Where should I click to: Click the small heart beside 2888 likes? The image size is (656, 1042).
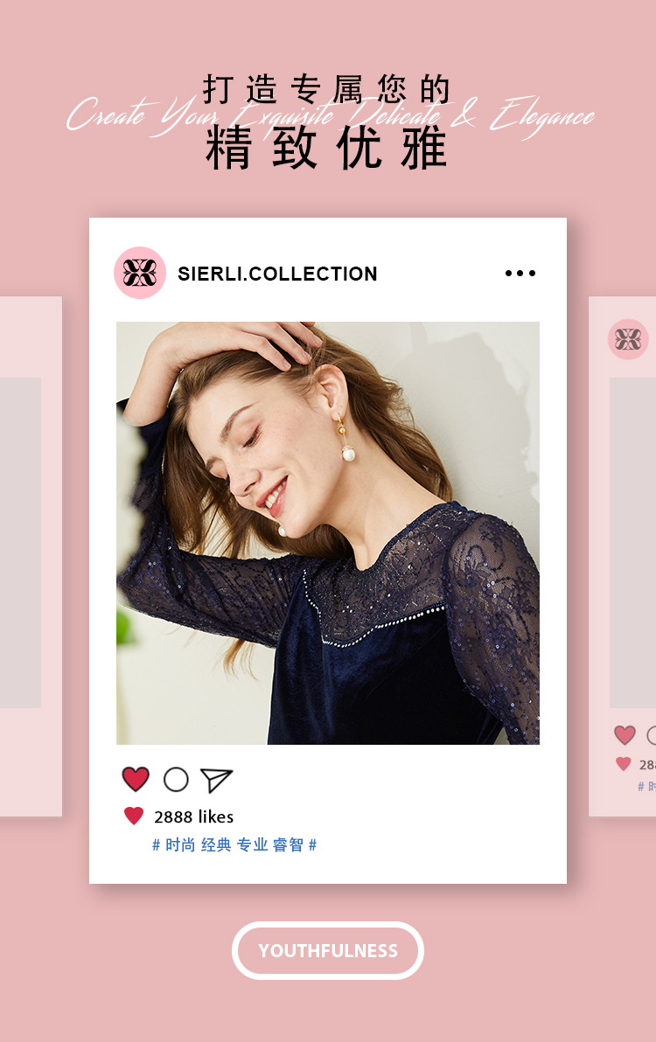pos(134,816)
